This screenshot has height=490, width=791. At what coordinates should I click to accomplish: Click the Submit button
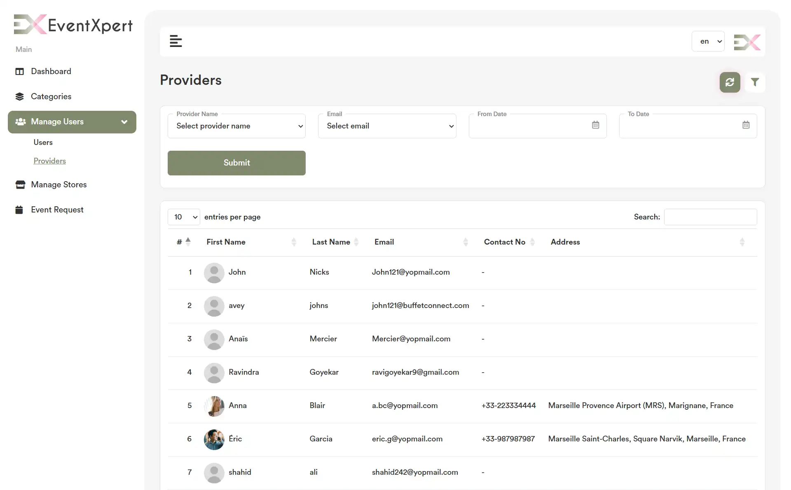(x=236, y=163)
